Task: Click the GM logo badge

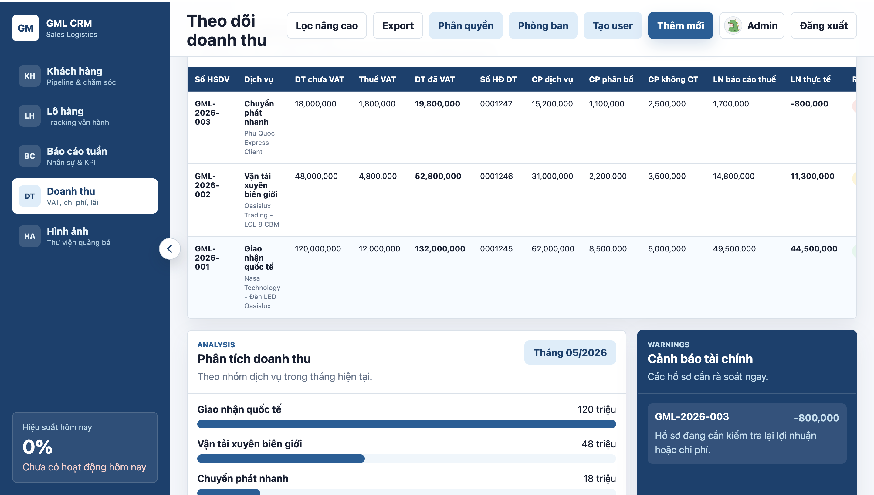Action: [25, 28]
